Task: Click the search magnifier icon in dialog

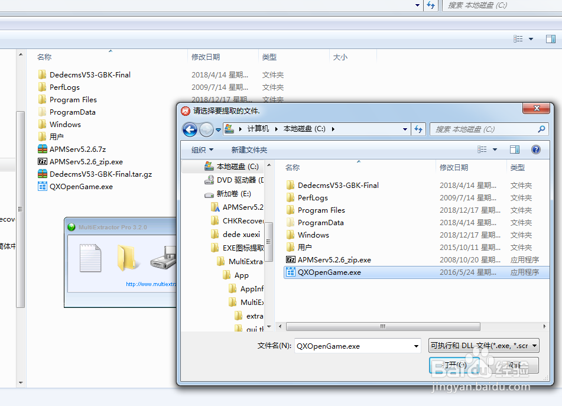Action: point(541,129)
